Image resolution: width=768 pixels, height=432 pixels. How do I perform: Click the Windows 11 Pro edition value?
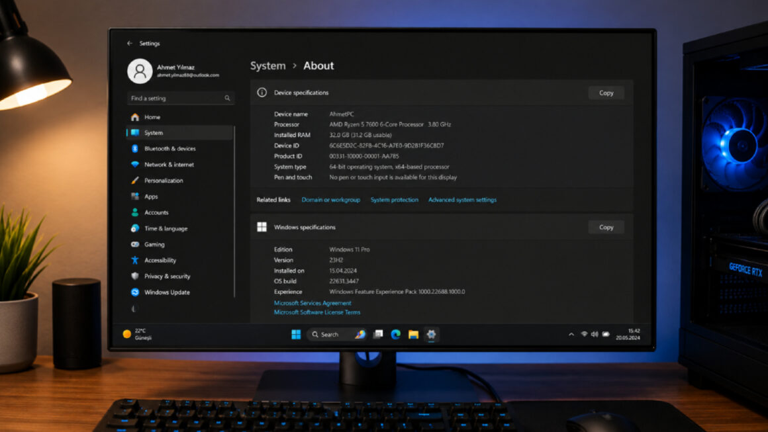tap(349, 249)
